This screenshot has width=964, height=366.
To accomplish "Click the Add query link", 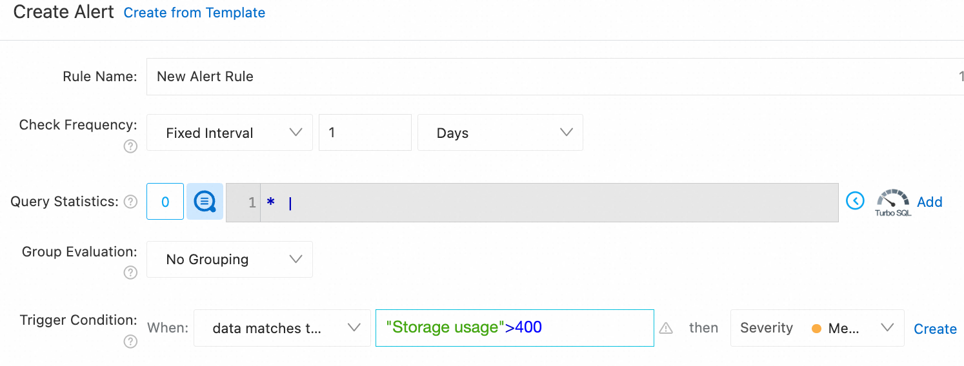I will coord(929,202).
